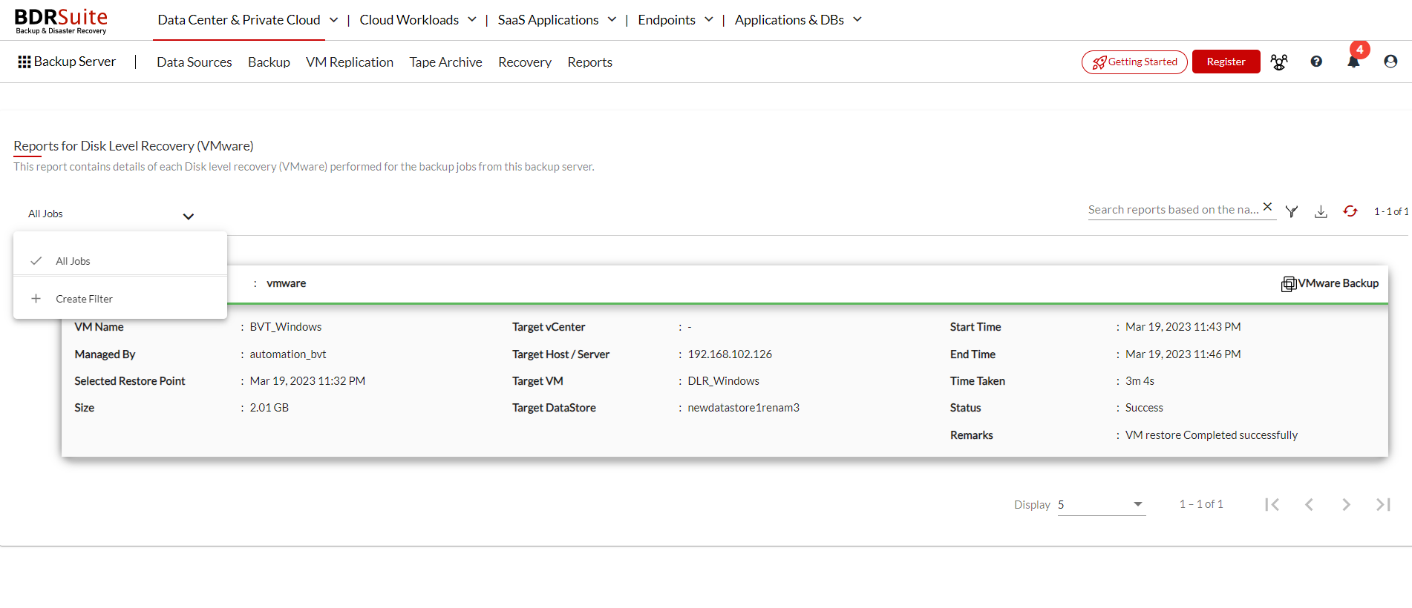Click End Time Mar 19, 2023 11:46 PM
1412x608 pixels.
(x=1183, y=354)
